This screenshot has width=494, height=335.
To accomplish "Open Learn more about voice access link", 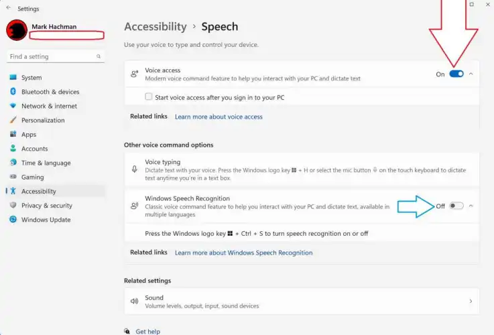I will [219, 117].
